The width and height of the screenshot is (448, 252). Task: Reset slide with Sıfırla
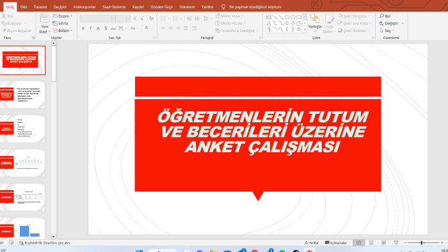(x=60, y=24)
